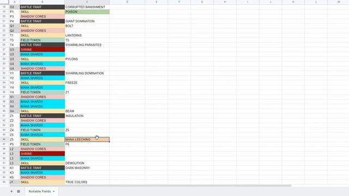
Task: Click MANA SHARDS cell in row Y2
Action: 43,78
